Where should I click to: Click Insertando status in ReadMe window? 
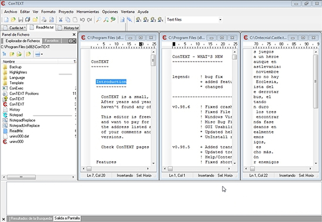pos(125,175)
